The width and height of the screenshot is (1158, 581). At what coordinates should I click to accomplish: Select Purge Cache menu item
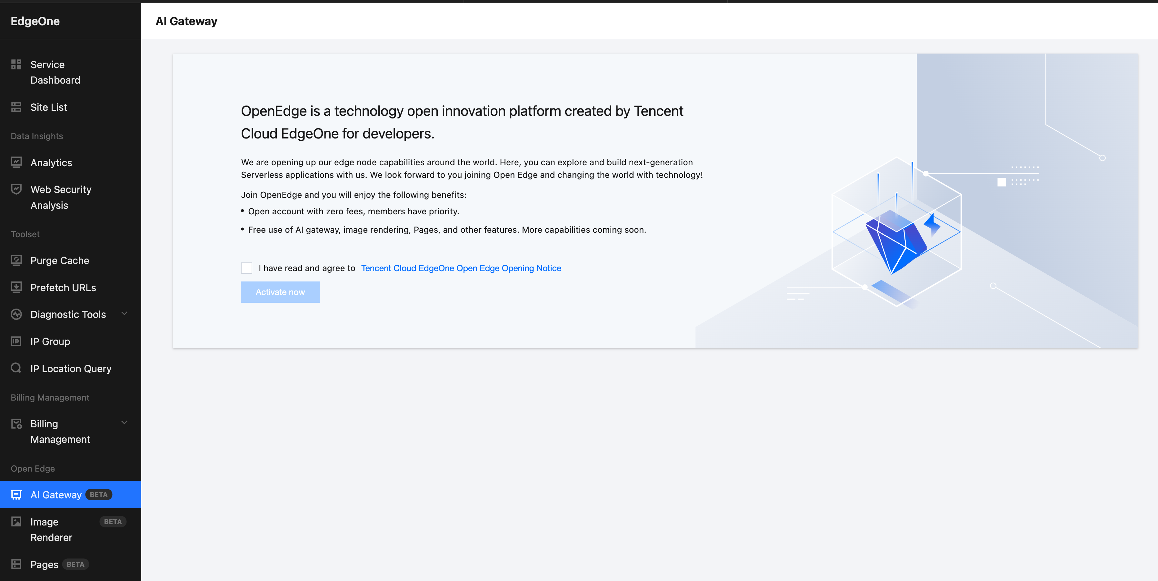click(x=71, y=260)
